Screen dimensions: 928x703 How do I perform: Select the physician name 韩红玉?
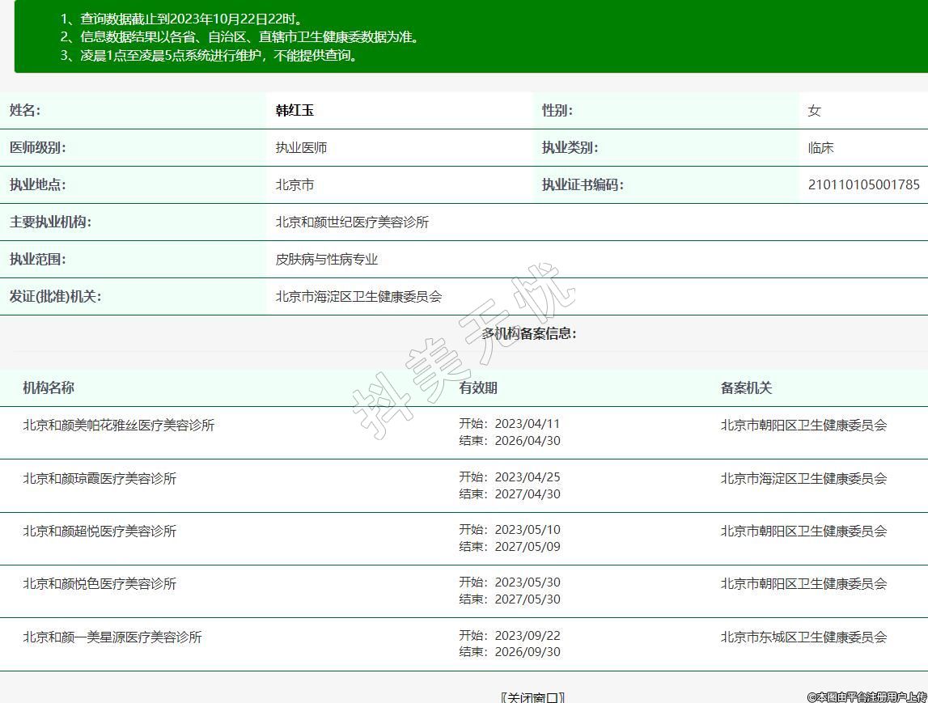[x=295, y=111]
